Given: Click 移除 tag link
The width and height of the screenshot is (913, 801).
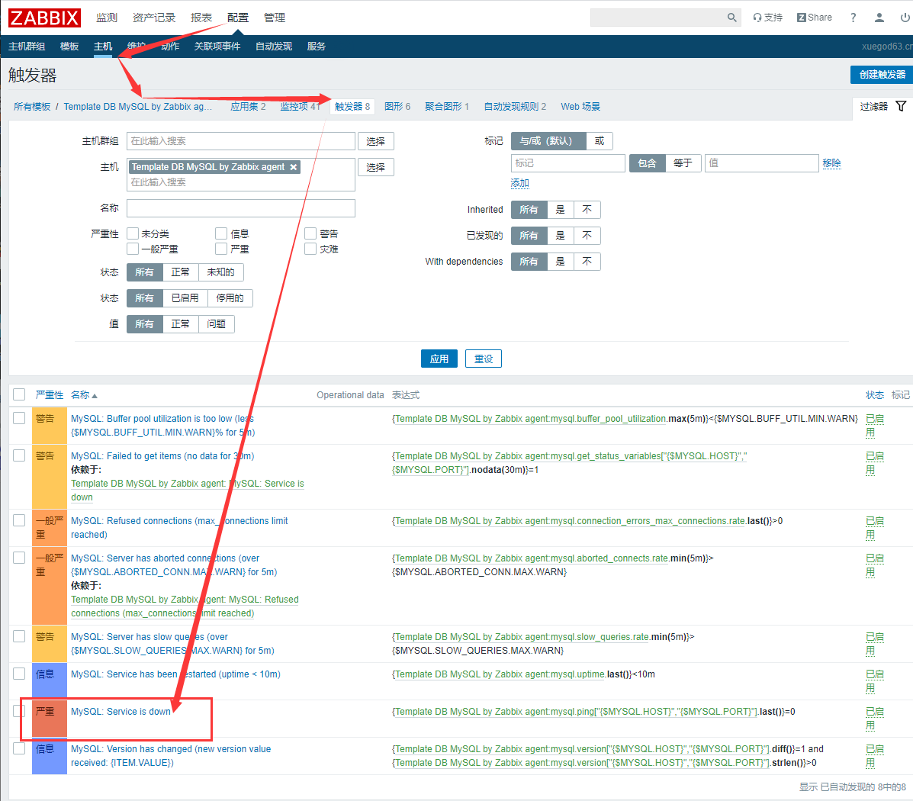Looking at the screenshot, I should 831,163.
